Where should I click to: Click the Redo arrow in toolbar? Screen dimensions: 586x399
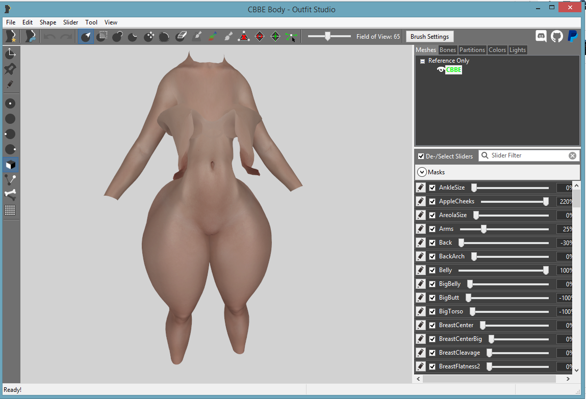66,37
